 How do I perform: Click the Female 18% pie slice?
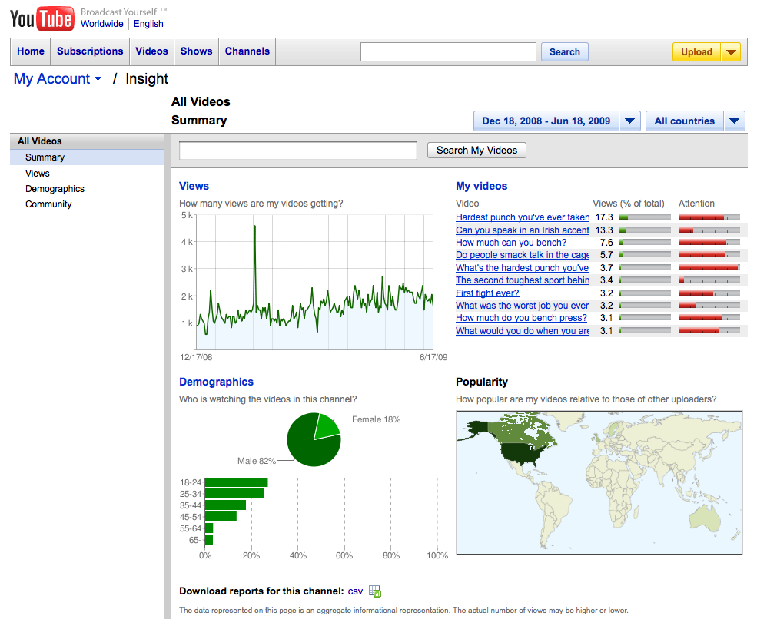(327, 425)
